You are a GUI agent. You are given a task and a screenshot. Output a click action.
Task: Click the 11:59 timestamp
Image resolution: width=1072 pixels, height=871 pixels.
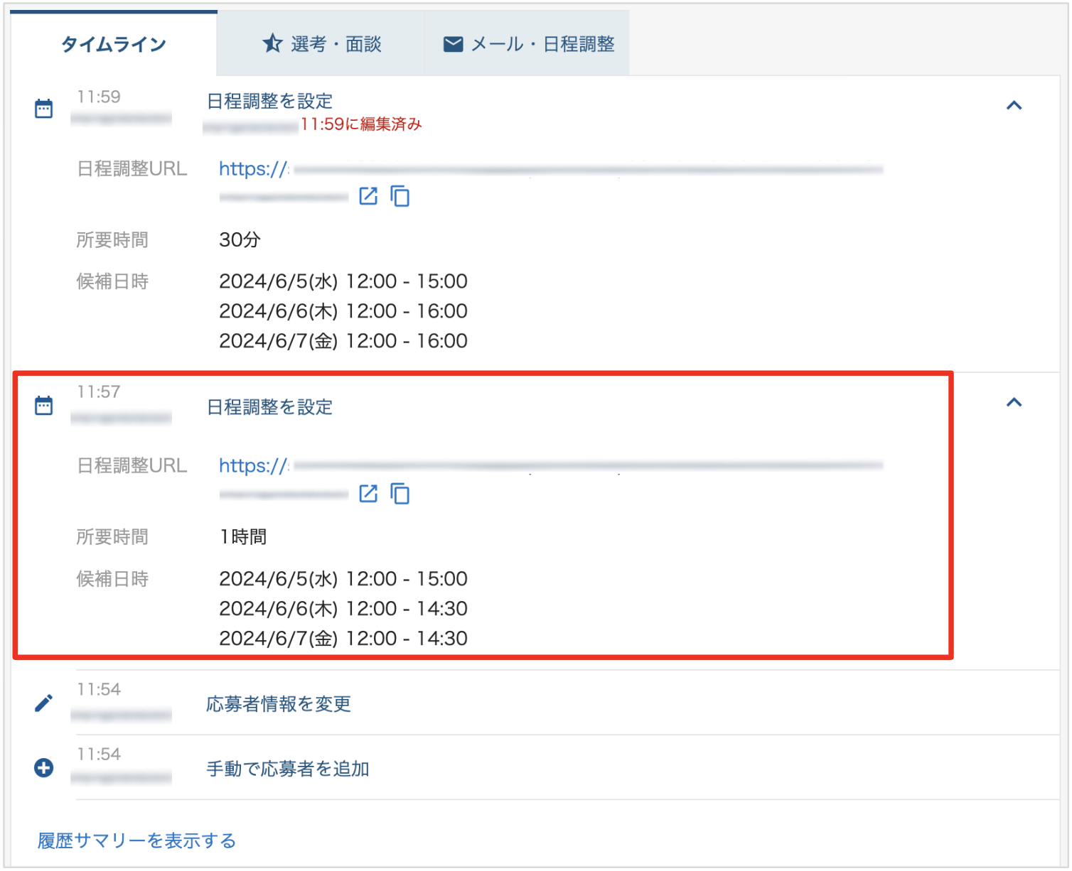point(99,97)
